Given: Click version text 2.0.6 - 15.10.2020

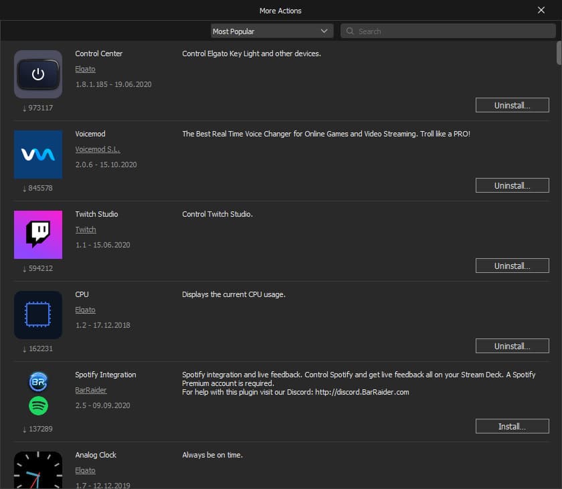Looking at the screenshot, I should [x=106, y=165].
